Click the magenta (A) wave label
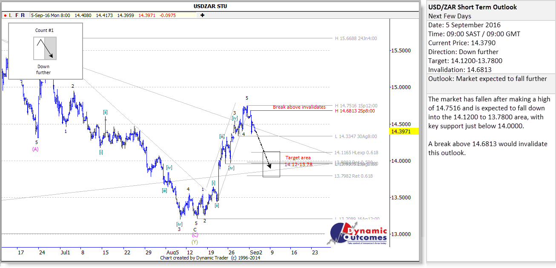556x268 pixels. 35,149
